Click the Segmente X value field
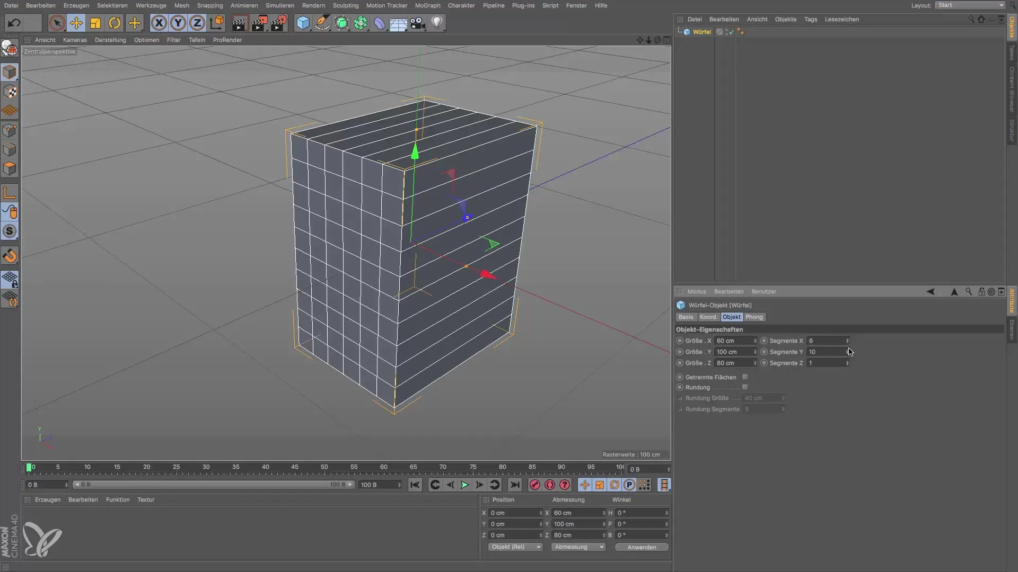The height and width of the screenshot is (572, 1018). click(825, 341)
